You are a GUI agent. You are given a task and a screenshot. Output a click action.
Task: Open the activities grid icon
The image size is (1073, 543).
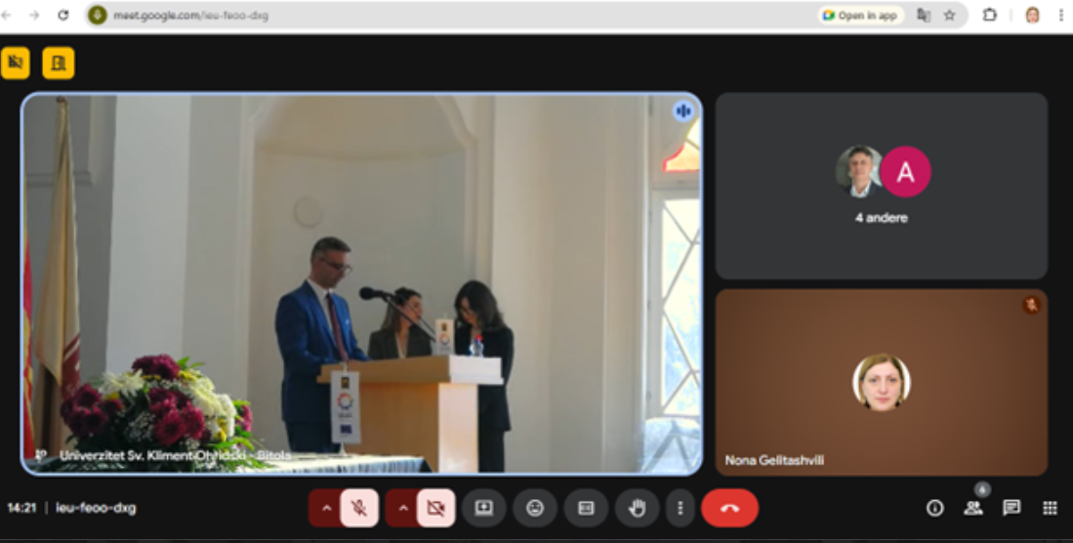tap(1050, 508)
